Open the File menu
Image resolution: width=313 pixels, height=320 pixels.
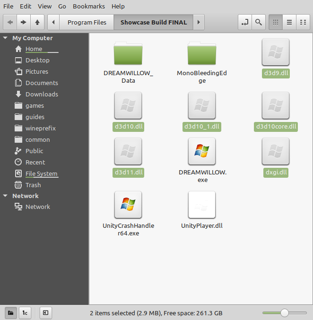point(9,6)
